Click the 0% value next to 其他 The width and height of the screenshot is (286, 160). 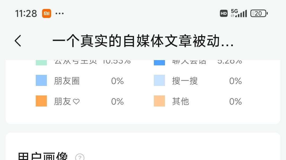(x=235, y=101)
